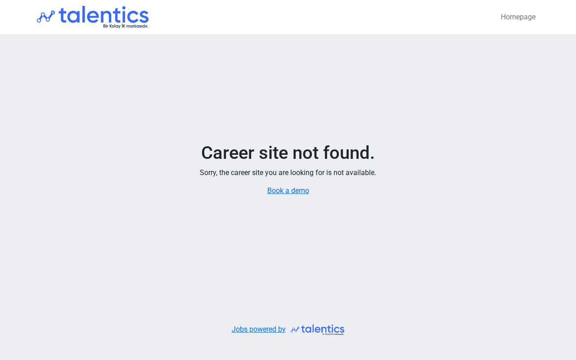Viewport: 576px width, 360px height.
Task: Click the talentics wordmark in the header
Action: coord(103,15)
